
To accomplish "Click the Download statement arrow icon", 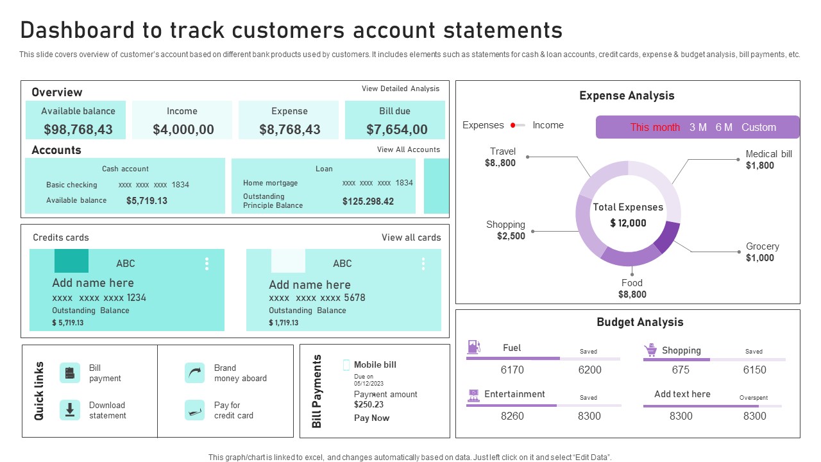I will click(x=70, y=410).
